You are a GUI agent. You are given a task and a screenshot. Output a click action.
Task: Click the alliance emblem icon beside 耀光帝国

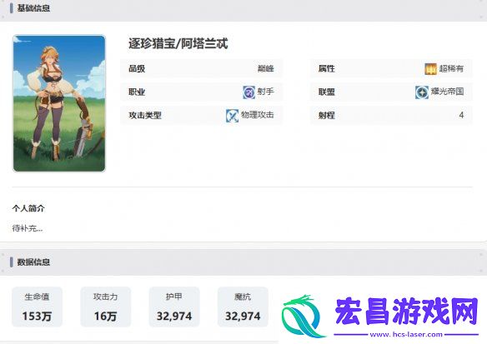[422, 92]
